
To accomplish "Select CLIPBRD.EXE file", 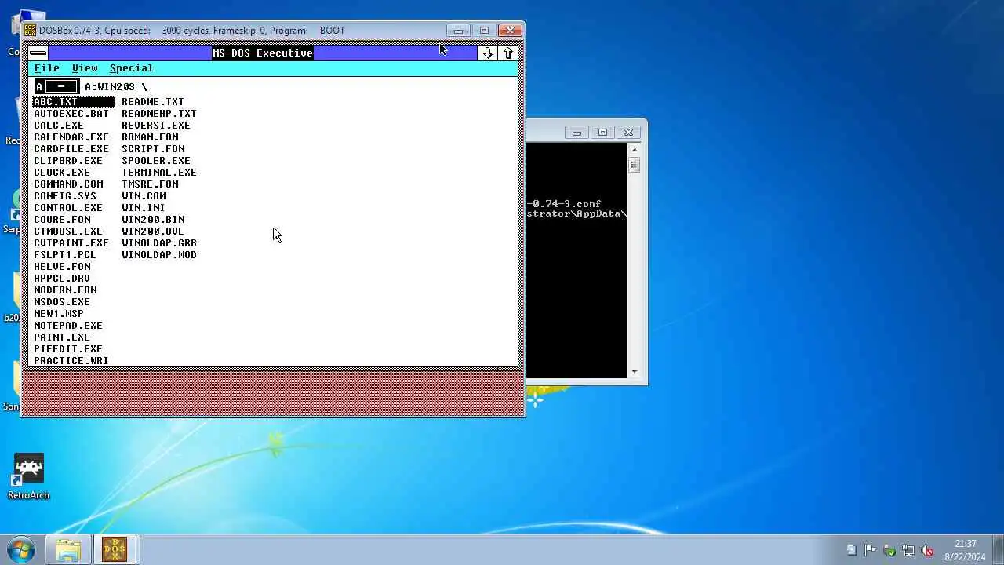I will [68, 161].
